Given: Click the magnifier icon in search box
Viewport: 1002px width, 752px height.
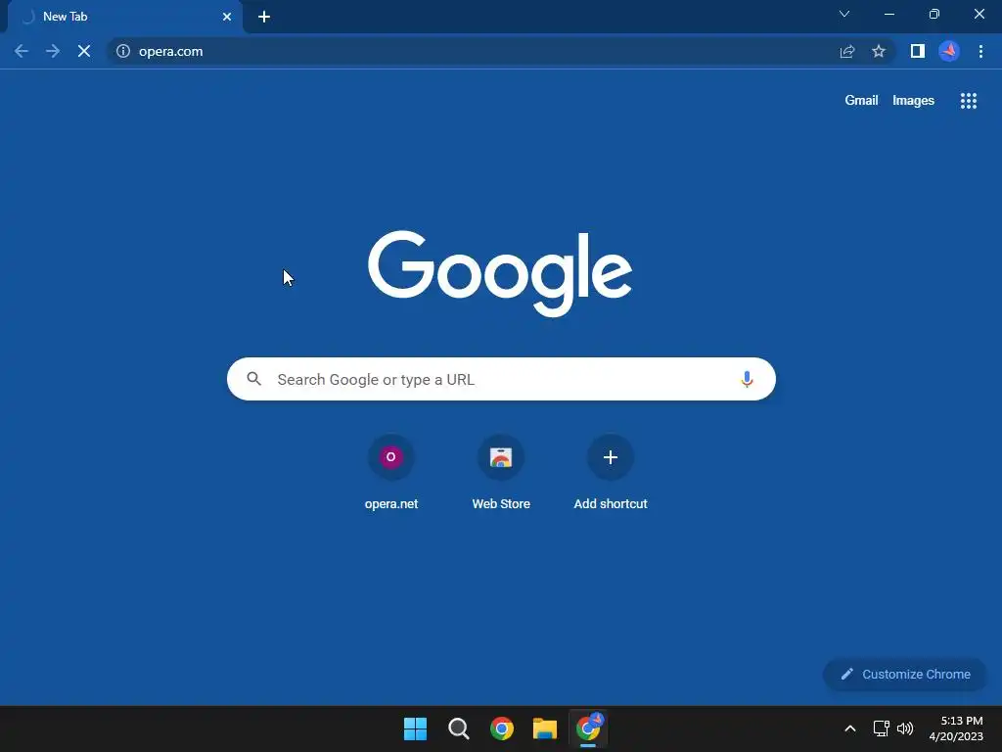Looking at the screenshot, I should (x=253, y=379).
